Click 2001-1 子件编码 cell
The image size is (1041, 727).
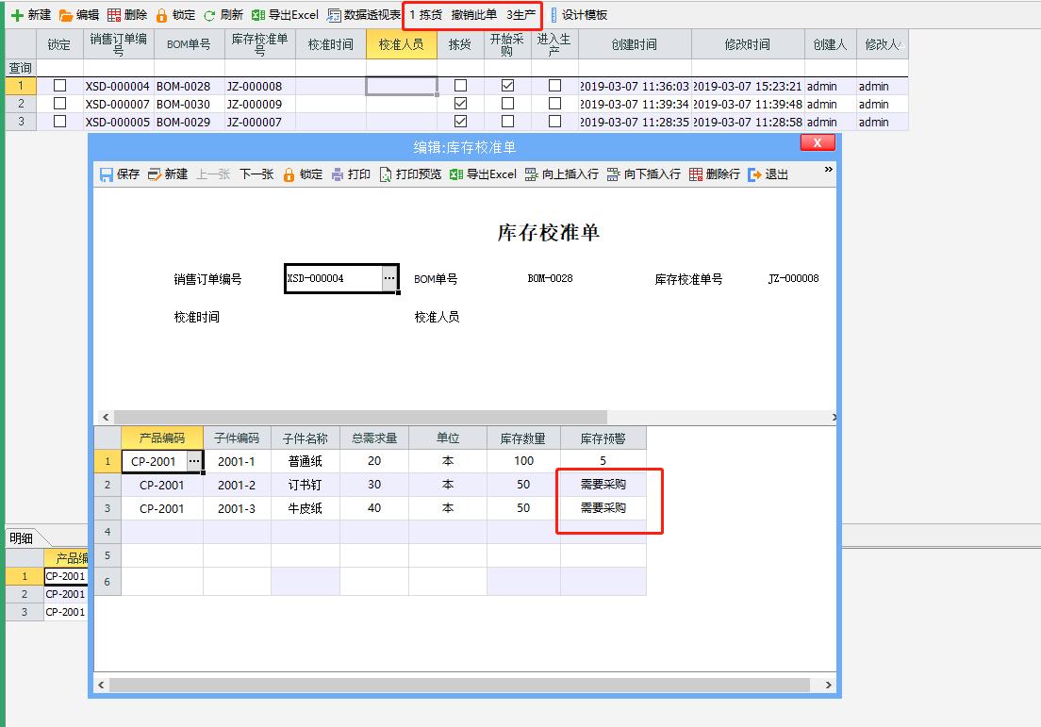(237, 461)
